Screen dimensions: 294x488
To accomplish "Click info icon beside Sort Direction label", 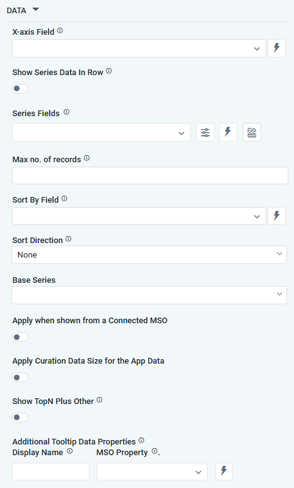I will [x=68, y=239].
